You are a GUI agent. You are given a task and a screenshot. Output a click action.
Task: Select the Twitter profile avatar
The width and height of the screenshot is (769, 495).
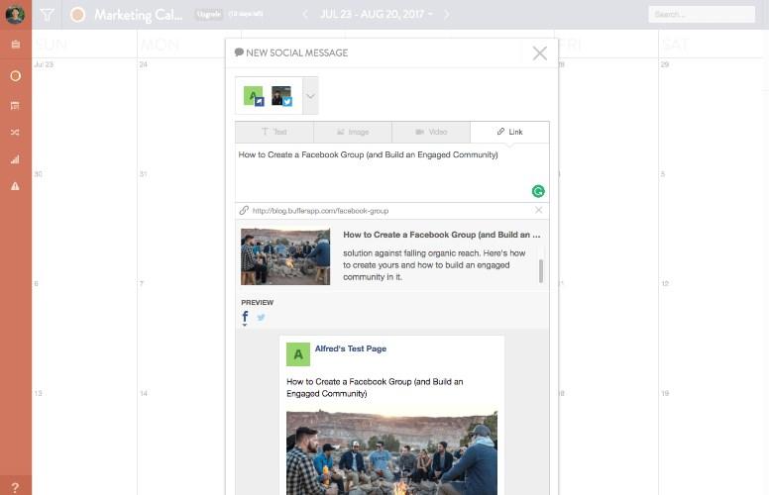pyautogui.click(x=281, y=96)
